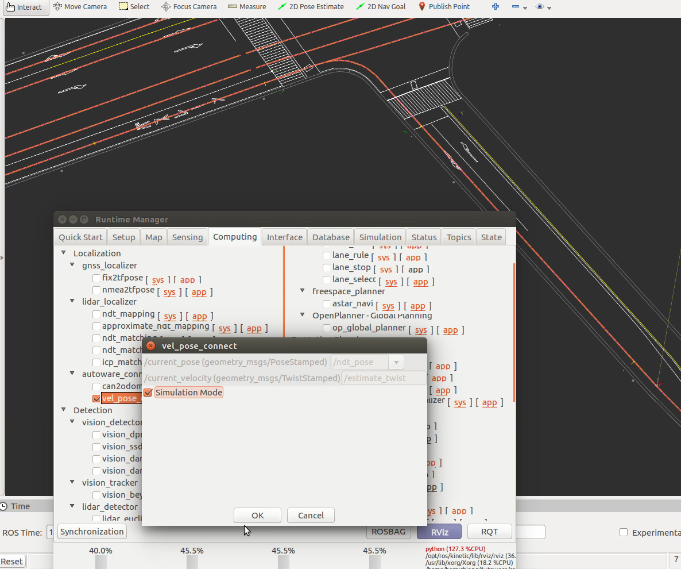Viewport: 681px width, 569px height.
Task: Enable Simulation Mode in vel_pose_connect dialog
Action: [x=148, y=392]
